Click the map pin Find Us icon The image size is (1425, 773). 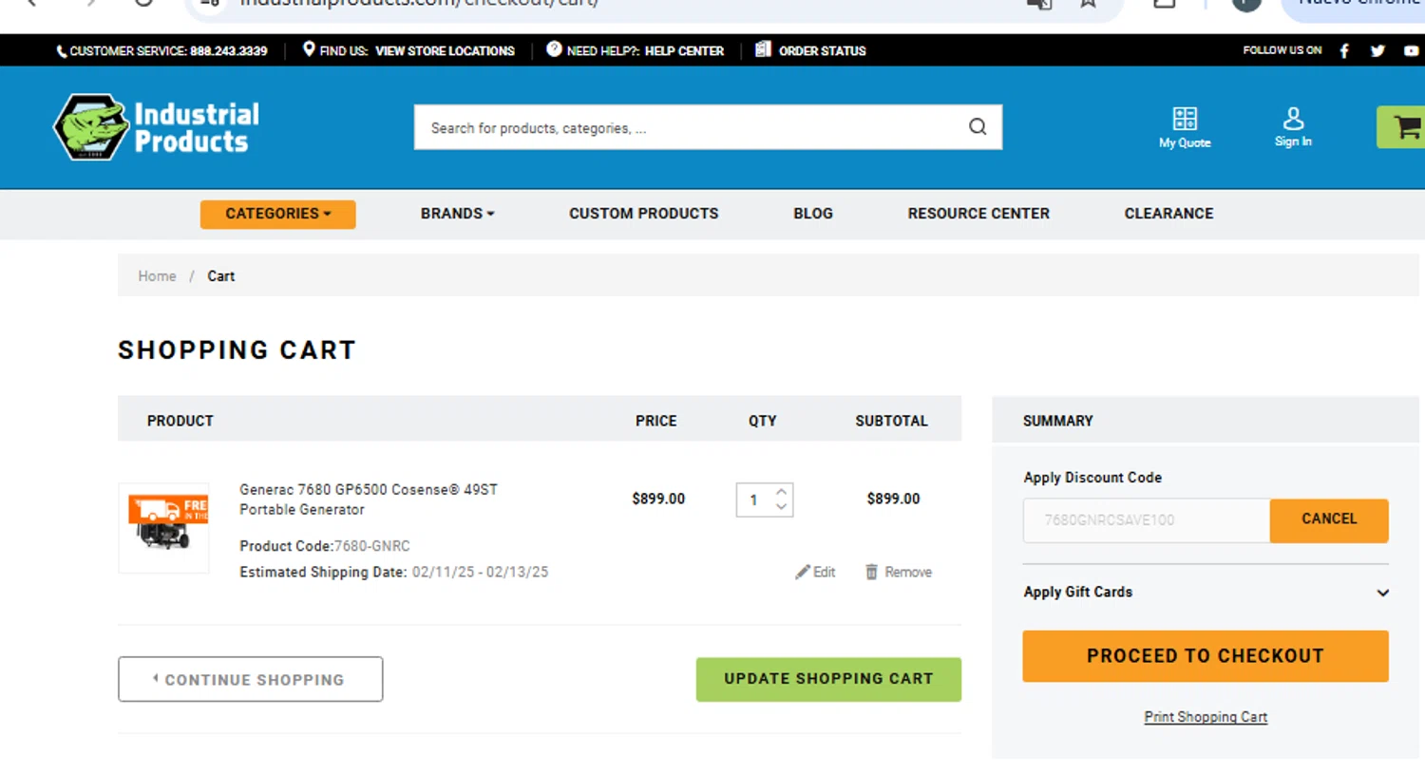309,49
